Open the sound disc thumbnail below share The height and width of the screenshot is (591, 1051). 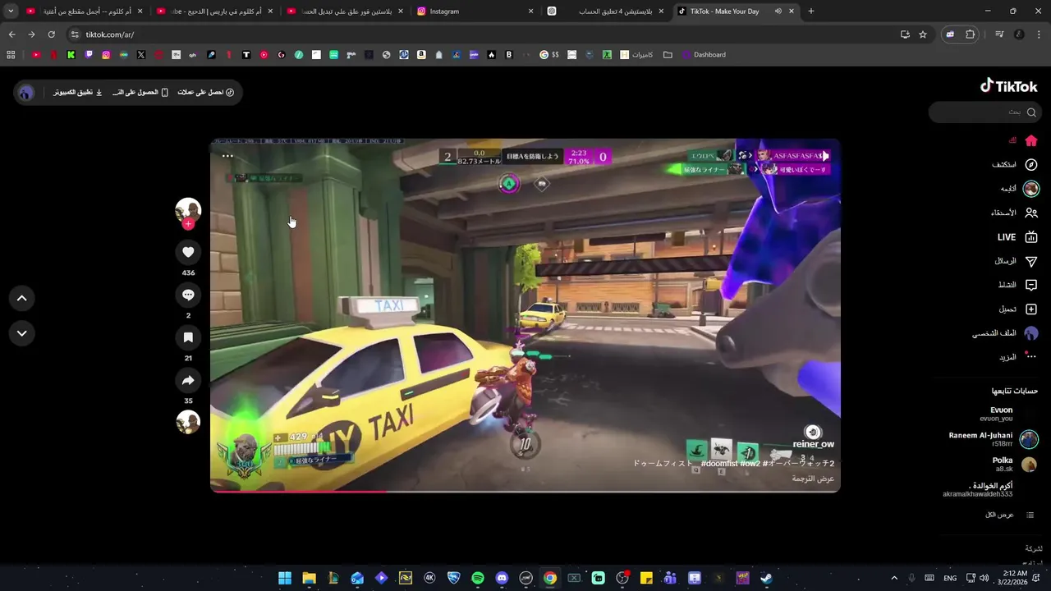pyautogui.click(x=188, y=422)
